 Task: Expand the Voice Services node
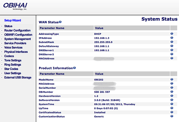click(x=2, y=48)
